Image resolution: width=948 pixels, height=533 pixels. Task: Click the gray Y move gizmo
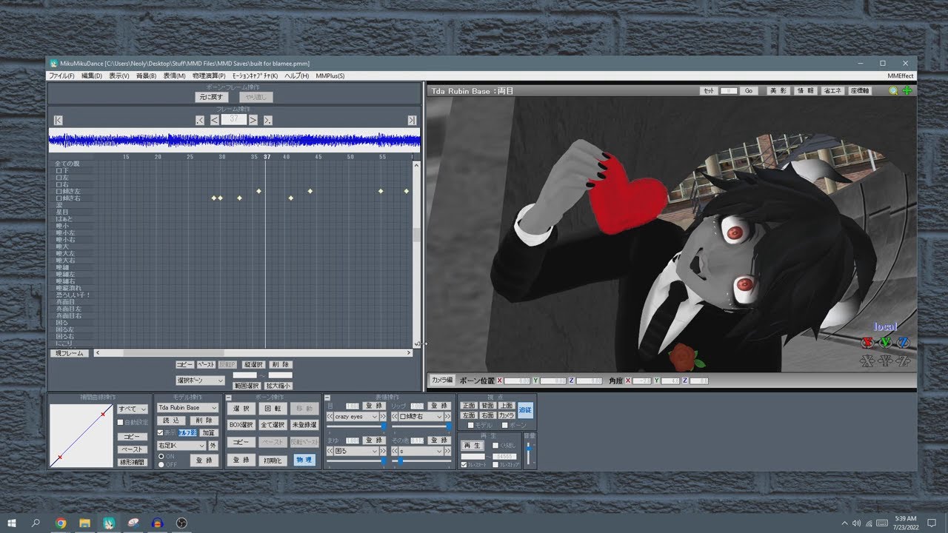[x=885, y=361]
